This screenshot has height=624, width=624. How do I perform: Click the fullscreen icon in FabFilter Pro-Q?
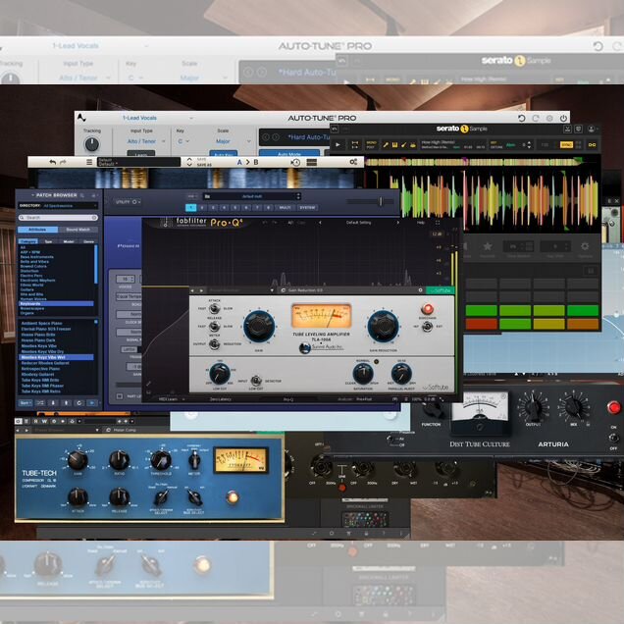tap(438, 223)
